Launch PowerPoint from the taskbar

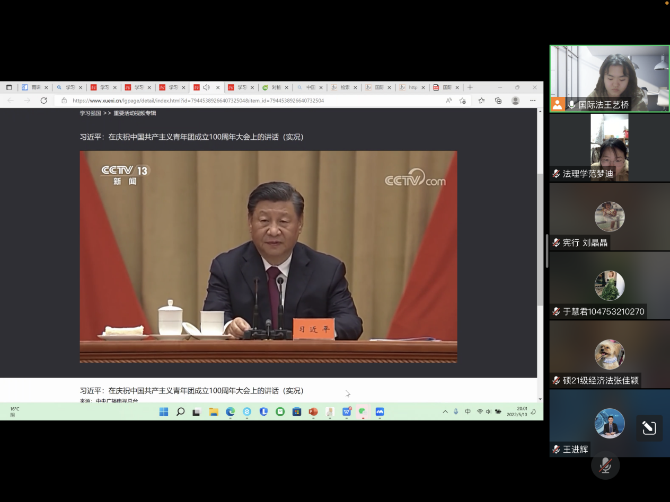pyautogui.click(x=313, y=411)
